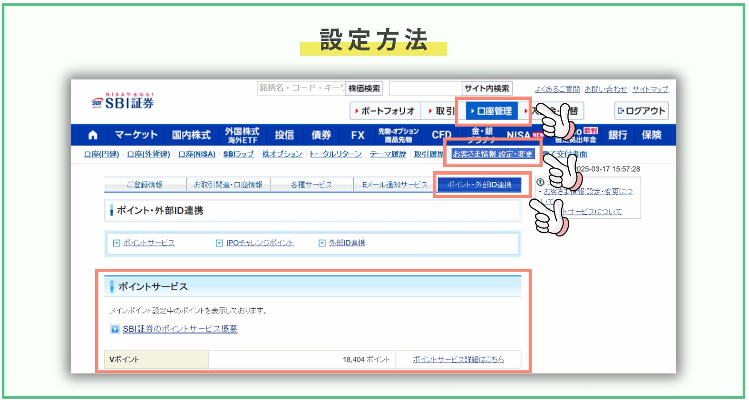Jump to 外部ID連携 anchor link

click(347, 243)
